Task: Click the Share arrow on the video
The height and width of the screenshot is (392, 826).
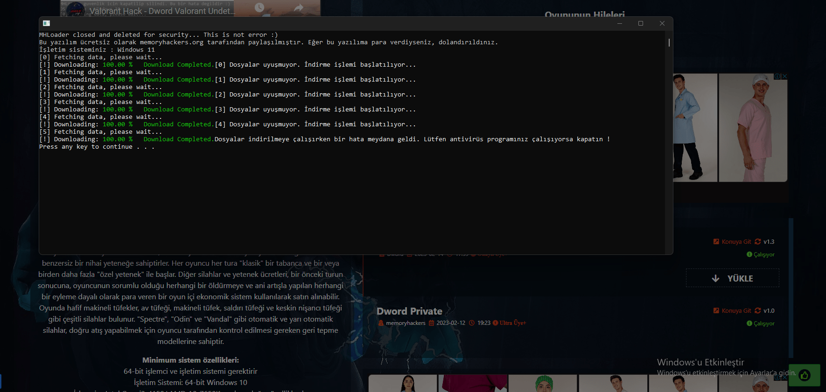Action: pos(299,7)
